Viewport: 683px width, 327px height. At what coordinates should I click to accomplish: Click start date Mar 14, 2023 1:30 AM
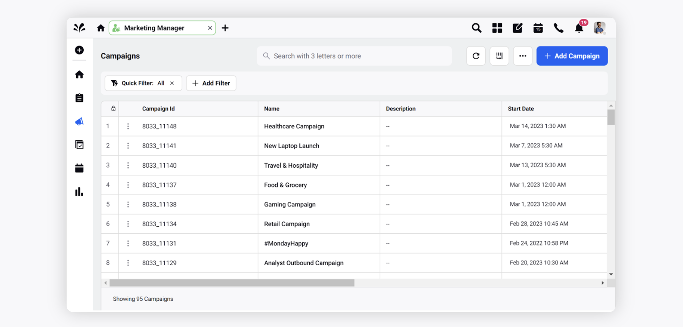tap(538, 126)
